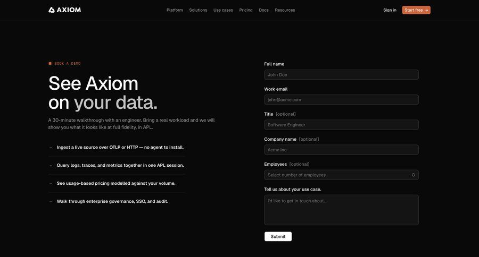Click the Start free button

pyautogui.click(x=416, y=10)
